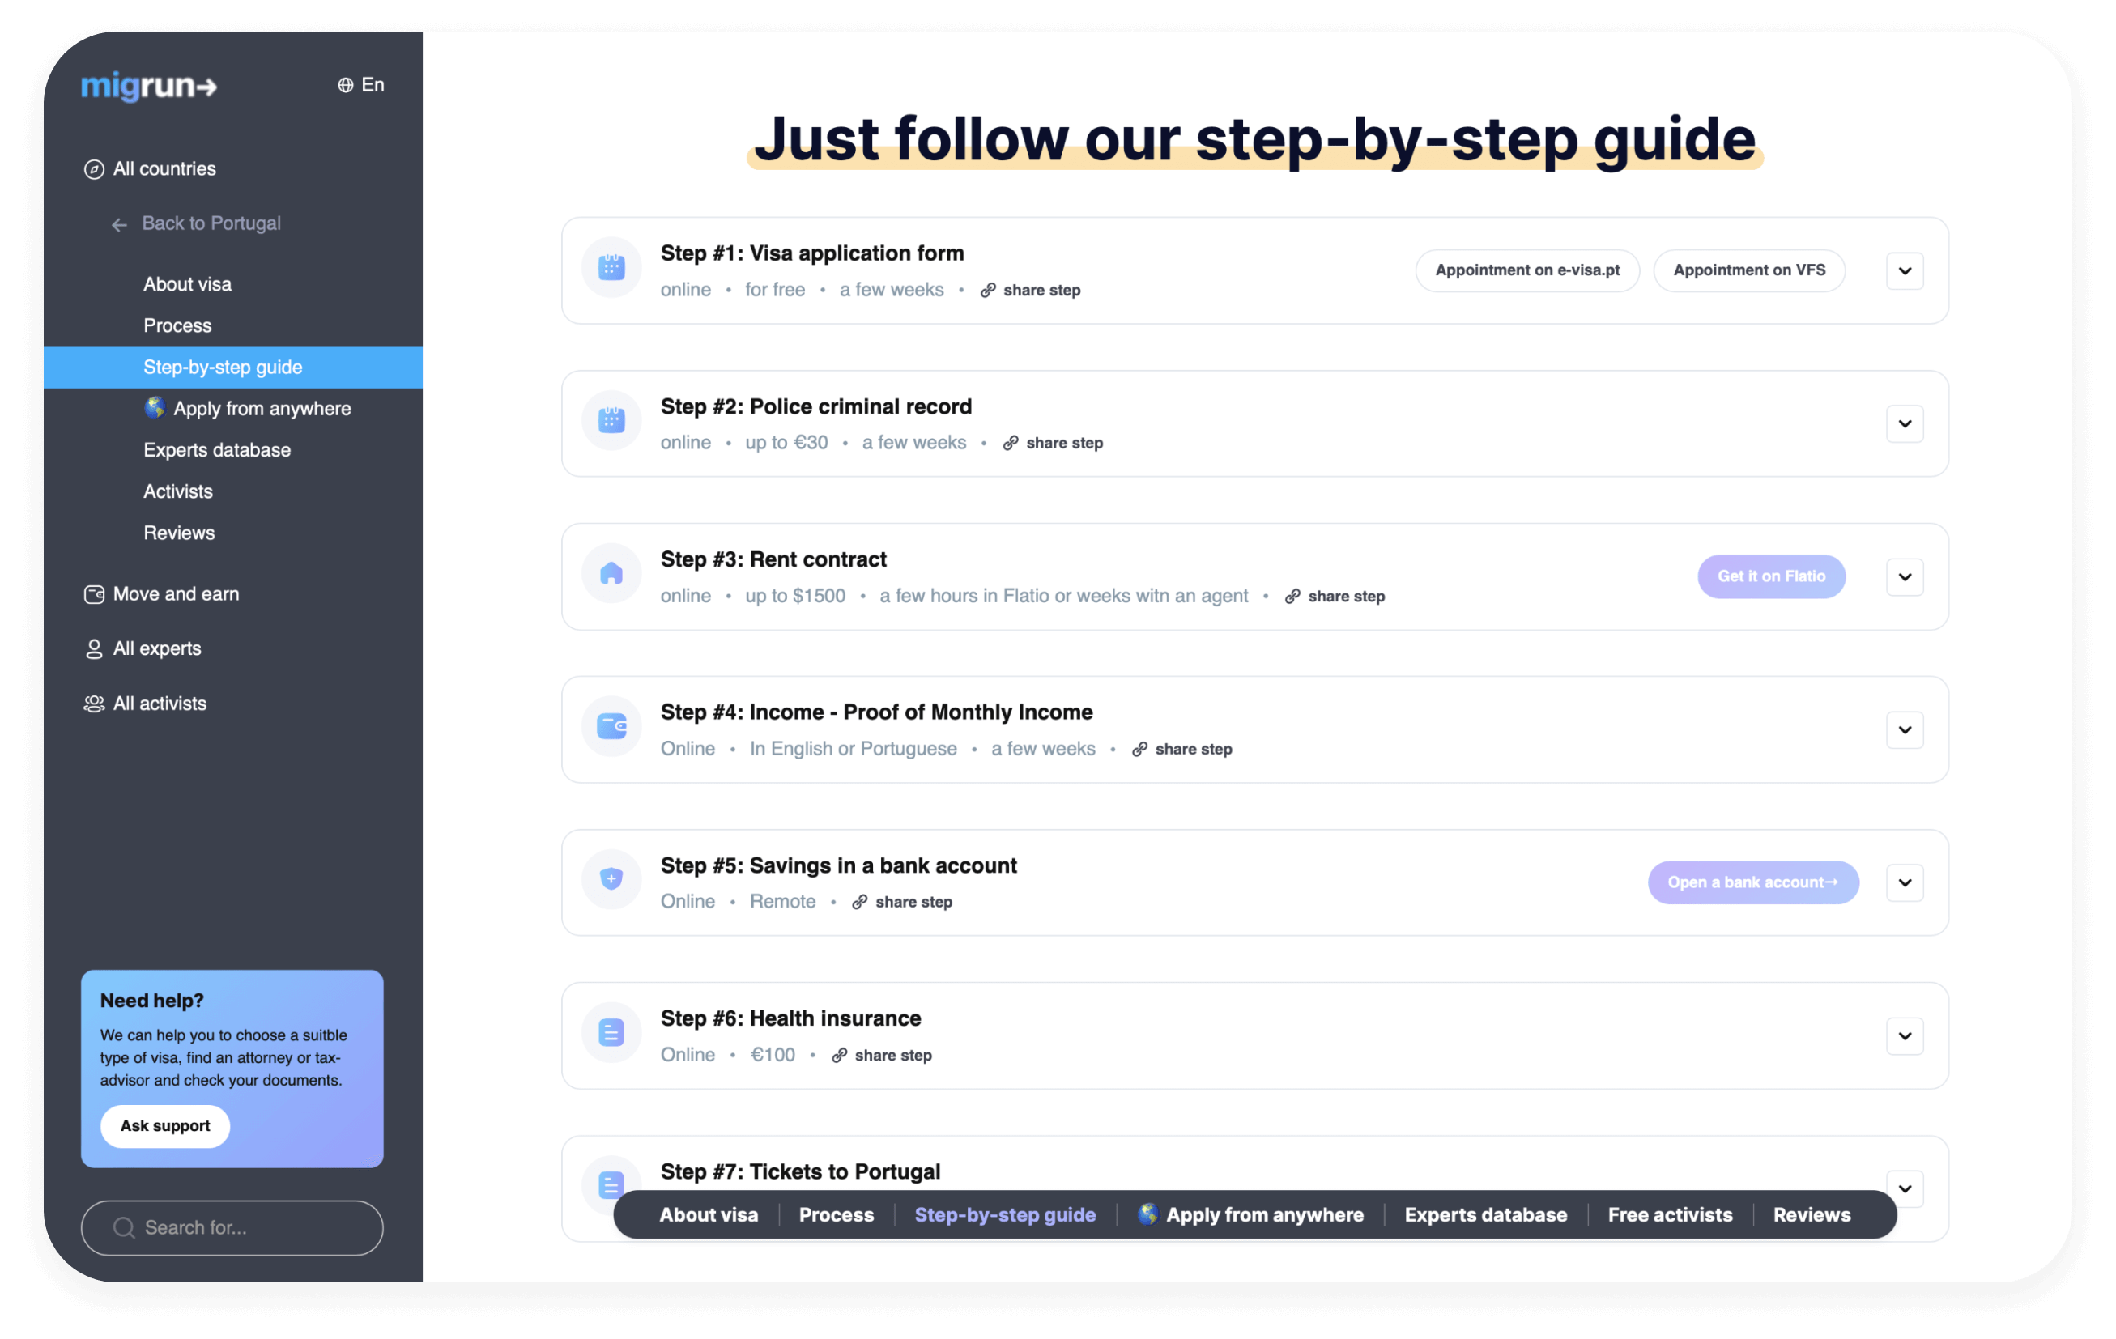
Task: Focus the Search for... input field
Action: (x=232, y=1227)
